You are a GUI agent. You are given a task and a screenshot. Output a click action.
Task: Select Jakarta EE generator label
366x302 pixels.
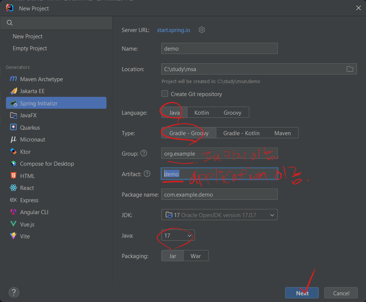pyautogui.click(x=32, y=91)
